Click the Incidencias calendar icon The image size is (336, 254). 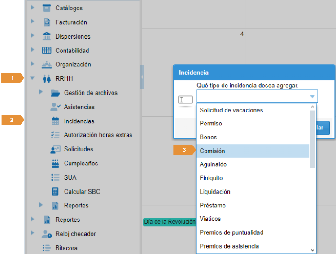click(x=55, y=121)
